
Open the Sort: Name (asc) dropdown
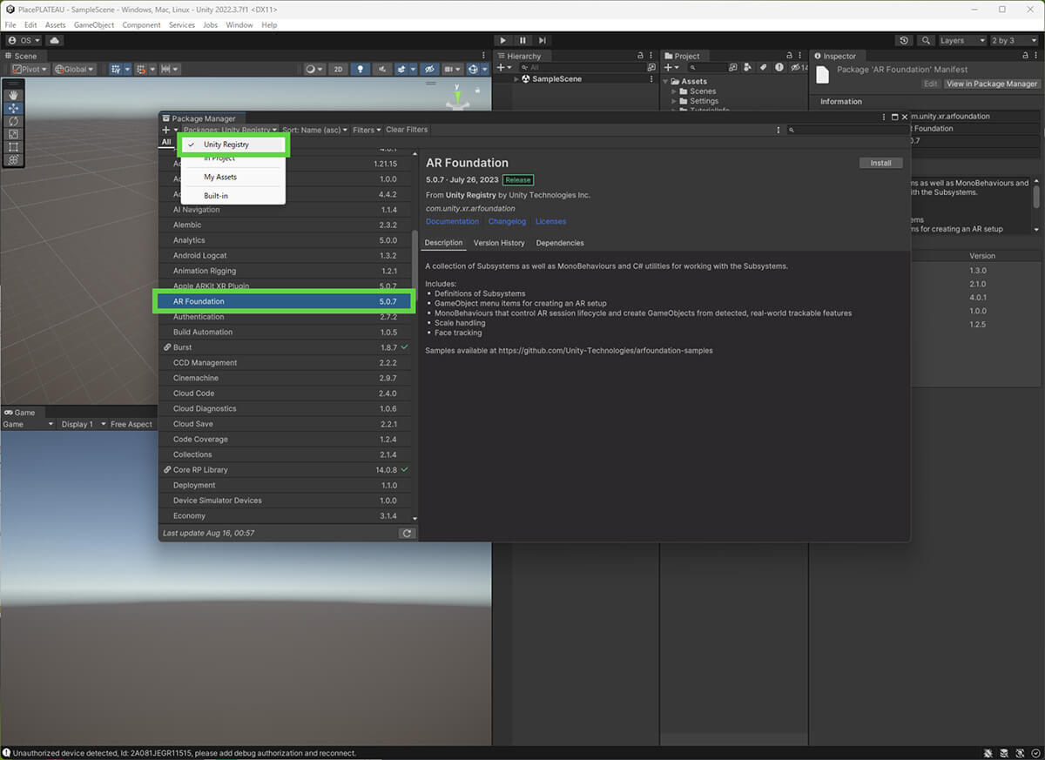[x=314, y=130]
